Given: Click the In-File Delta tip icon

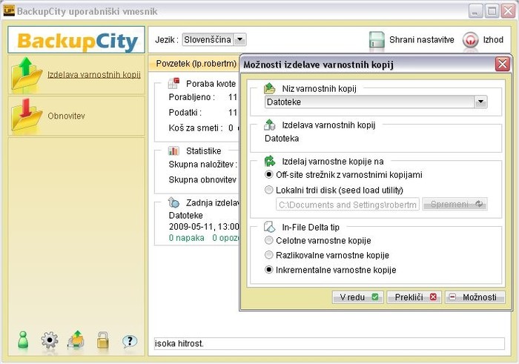Looking at the screenshot, I should tap(269, 227).
